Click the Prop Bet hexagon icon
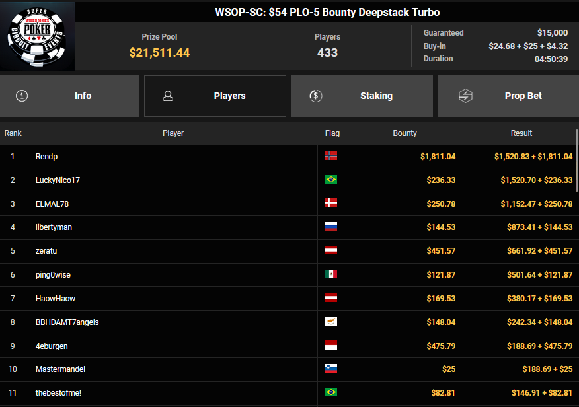This screenshot has height=407, width=579. tap(465, 96)
